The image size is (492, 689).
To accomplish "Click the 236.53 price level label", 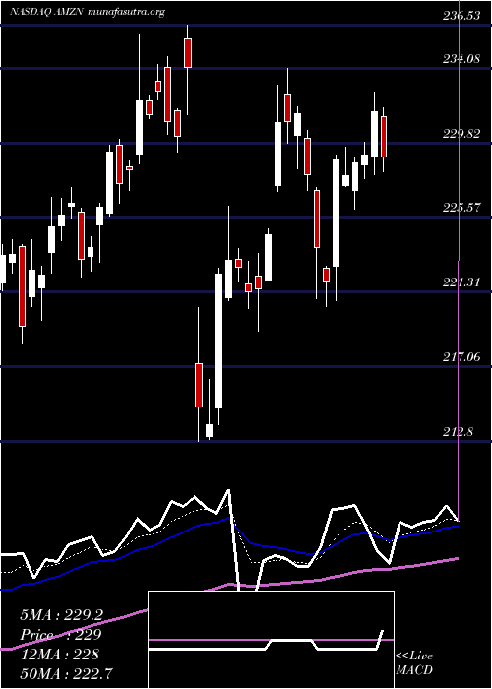I will click(x=461, y=17).
